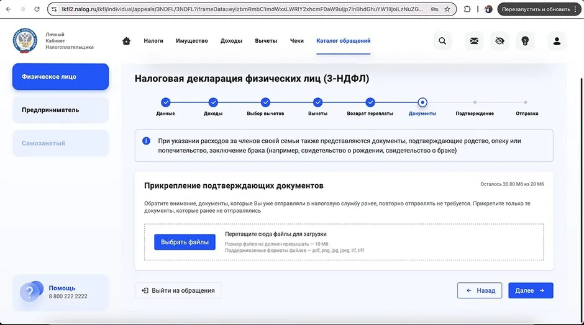Switch to Самозанятый section
Viewport: 584px width, 325px height.
(x=60, y=143)
